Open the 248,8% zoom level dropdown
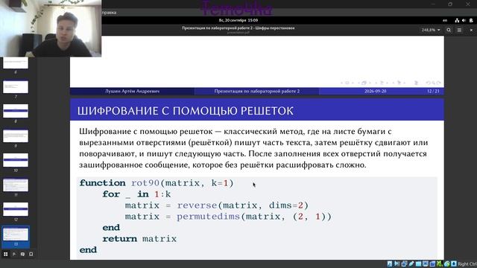 pyautogui.click(x=431, y=30)
